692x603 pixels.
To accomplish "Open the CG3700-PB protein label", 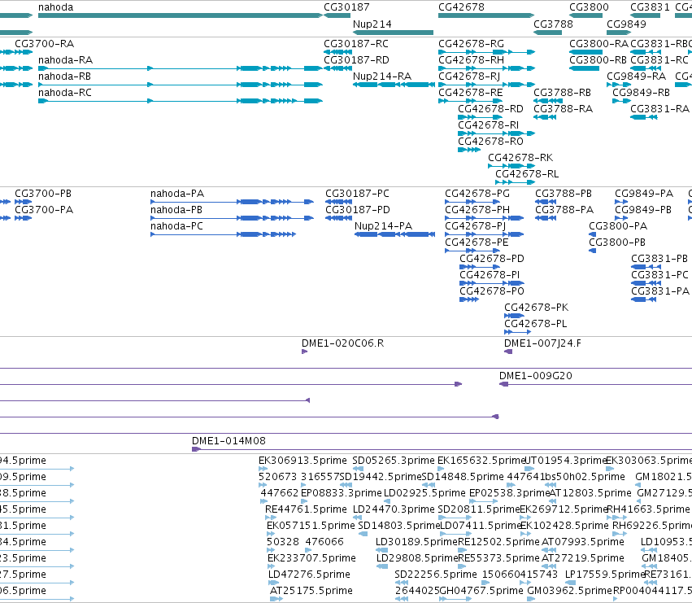I will point(43,194).
